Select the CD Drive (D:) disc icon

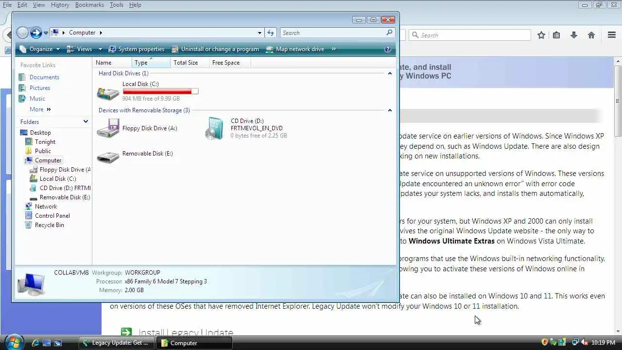[x=214, y=128]
